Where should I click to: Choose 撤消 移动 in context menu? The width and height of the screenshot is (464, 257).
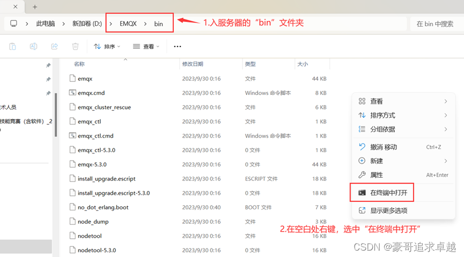[403, 147]
